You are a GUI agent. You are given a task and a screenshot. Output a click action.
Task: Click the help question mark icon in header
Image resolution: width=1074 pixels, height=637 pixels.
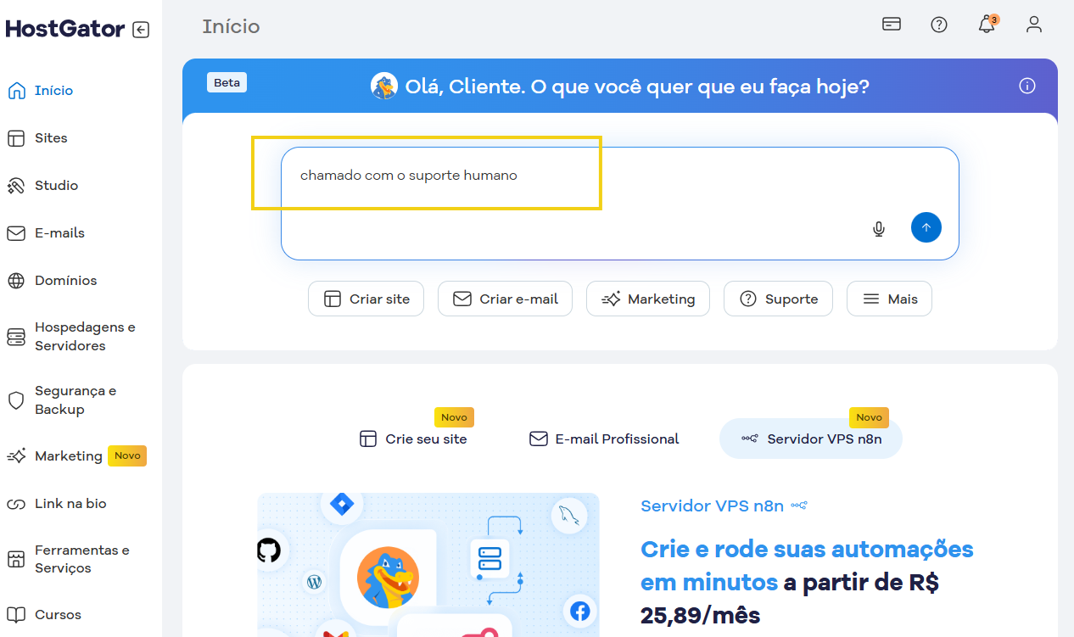(x=939, y=25)
